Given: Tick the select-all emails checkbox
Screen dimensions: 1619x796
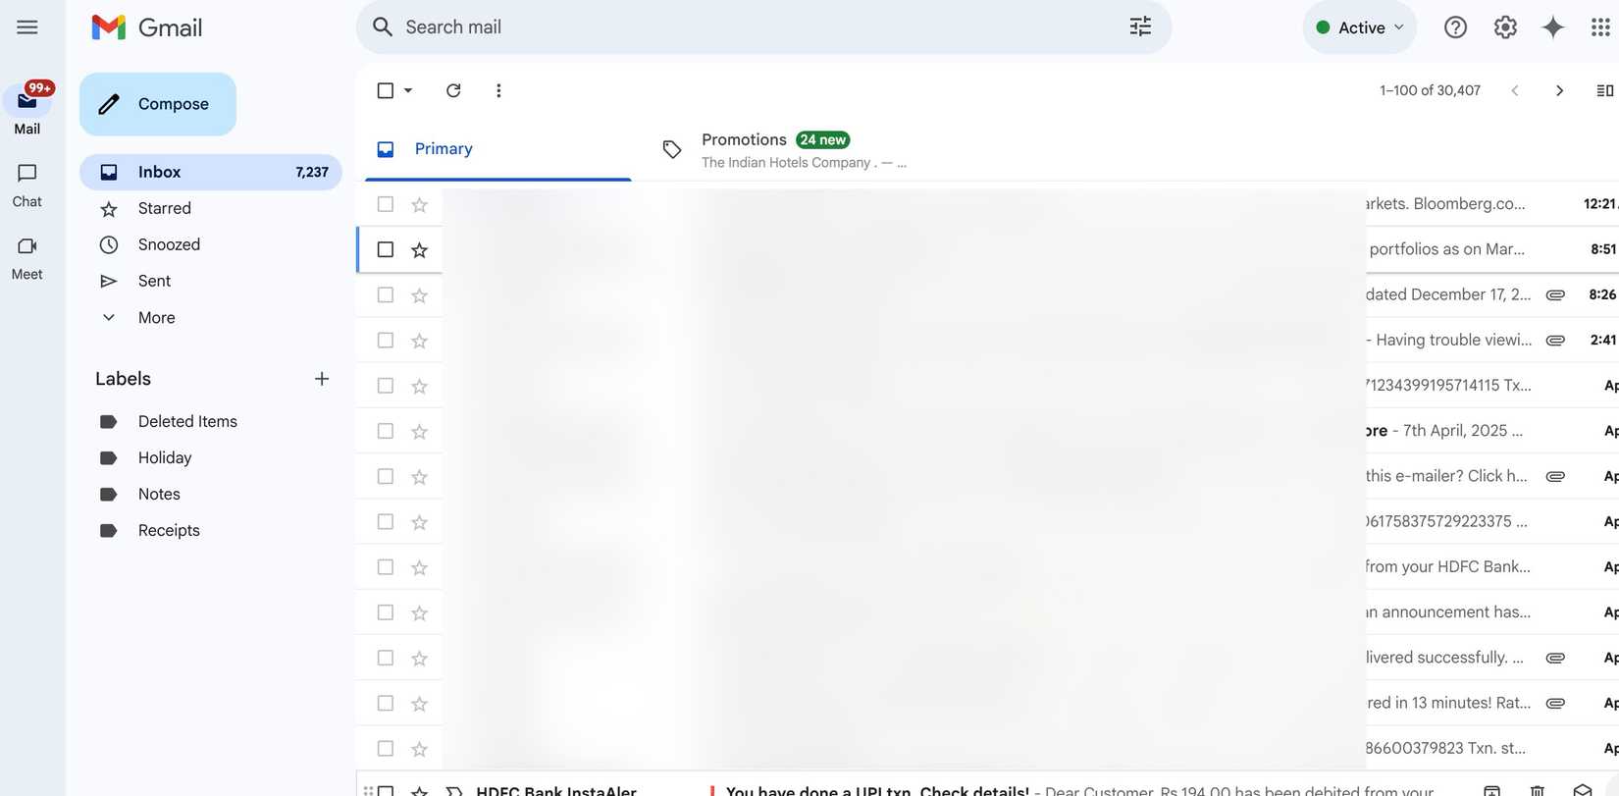Looking at the screenshot, I should pyautogui.click(x=386, y=90).
